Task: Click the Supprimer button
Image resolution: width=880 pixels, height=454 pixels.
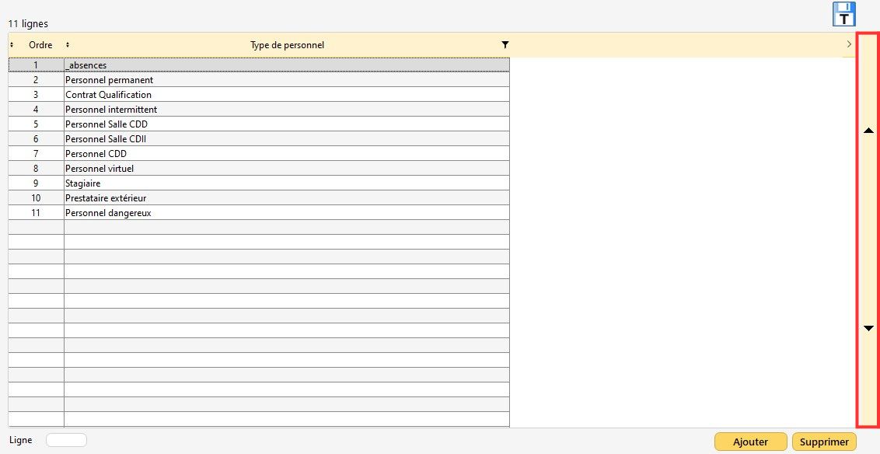Action: tap(823, 442)
